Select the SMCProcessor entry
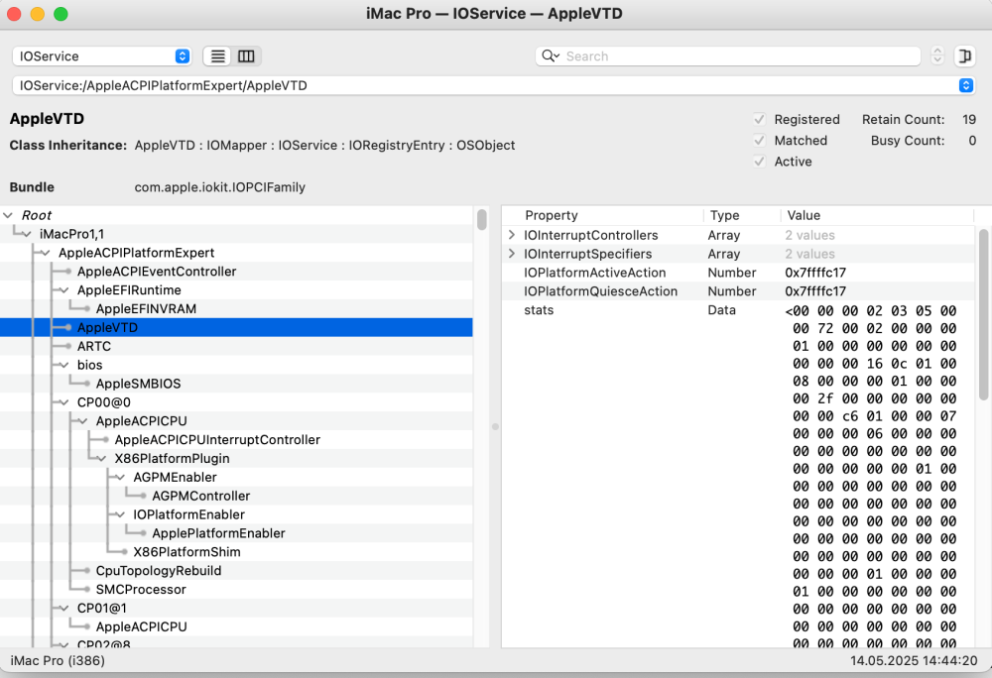This screenshot has width=992, height=678. (141, 590)
